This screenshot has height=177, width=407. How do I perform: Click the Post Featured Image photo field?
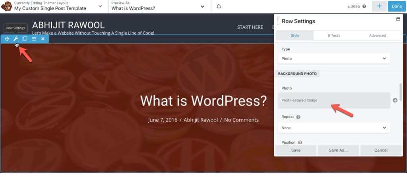(x=334, y=100)
